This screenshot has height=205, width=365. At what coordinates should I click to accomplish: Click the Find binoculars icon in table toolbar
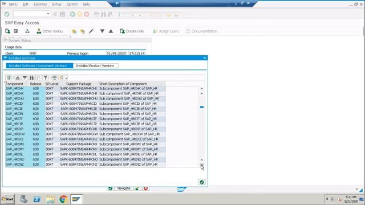point(32,77)
